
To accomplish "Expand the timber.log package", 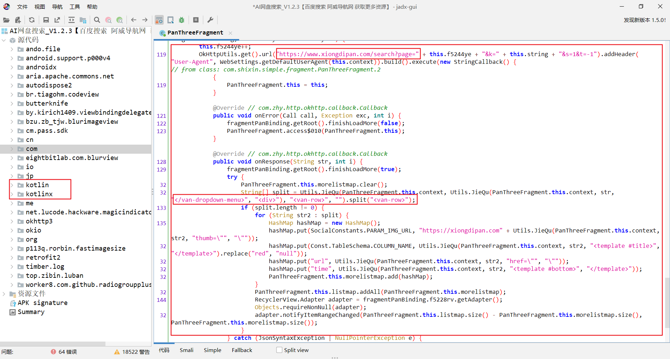I will click(x=12, y=267).
